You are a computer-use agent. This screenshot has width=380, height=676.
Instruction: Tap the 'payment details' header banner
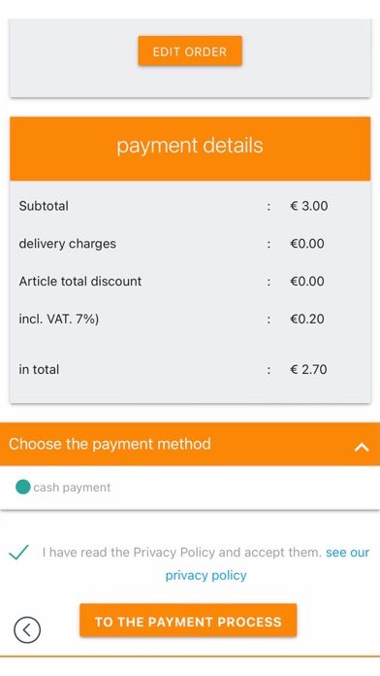(190, 148)
